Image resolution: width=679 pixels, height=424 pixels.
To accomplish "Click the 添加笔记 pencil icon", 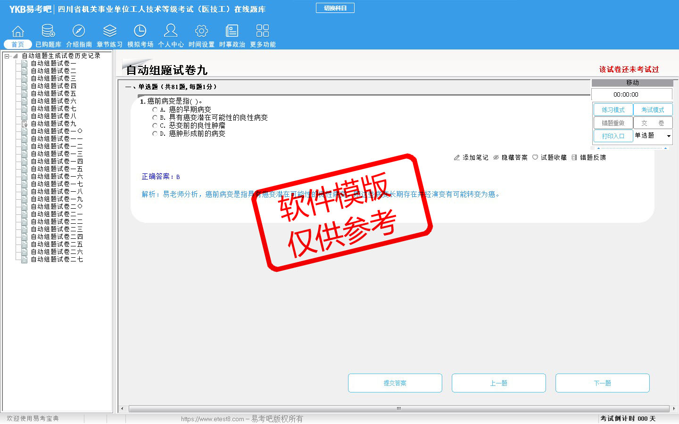I will (456, 157).
